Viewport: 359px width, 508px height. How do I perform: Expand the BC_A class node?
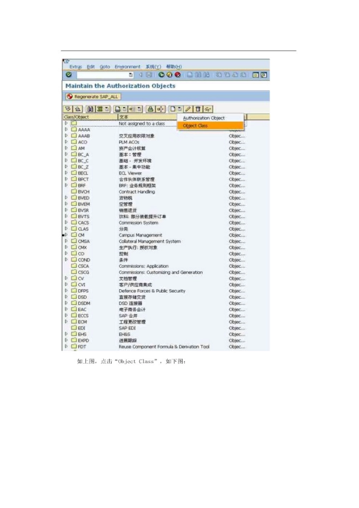tap(66, 154)
